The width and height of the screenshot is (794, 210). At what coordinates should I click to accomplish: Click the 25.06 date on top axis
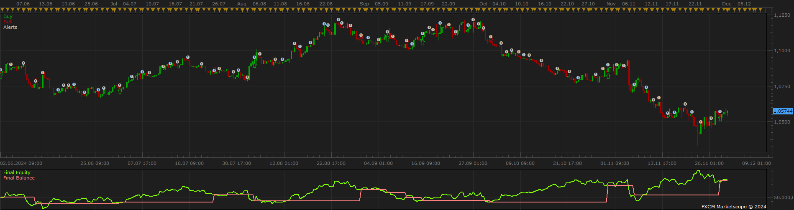click(91, 4)
